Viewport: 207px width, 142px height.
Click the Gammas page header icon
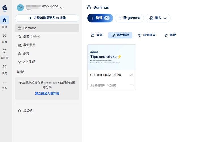pyautogui.click(x=89, y=7)
